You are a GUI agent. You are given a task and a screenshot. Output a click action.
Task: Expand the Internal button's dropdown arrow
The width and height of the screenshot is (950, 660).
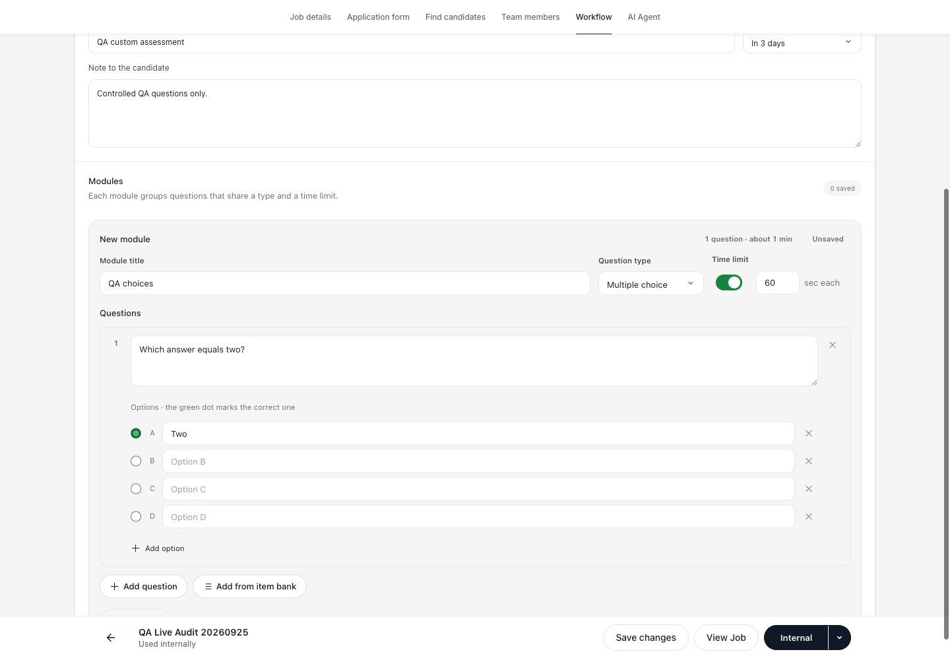click(x=840, y=638)
